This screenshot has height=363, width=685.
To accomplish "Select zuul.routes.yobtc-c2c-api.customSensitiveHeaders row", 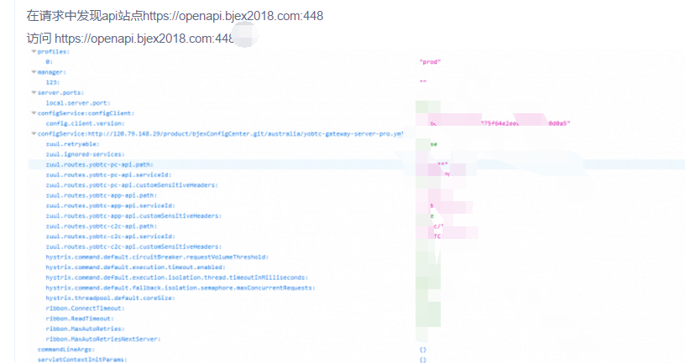I will pos(133,246).
